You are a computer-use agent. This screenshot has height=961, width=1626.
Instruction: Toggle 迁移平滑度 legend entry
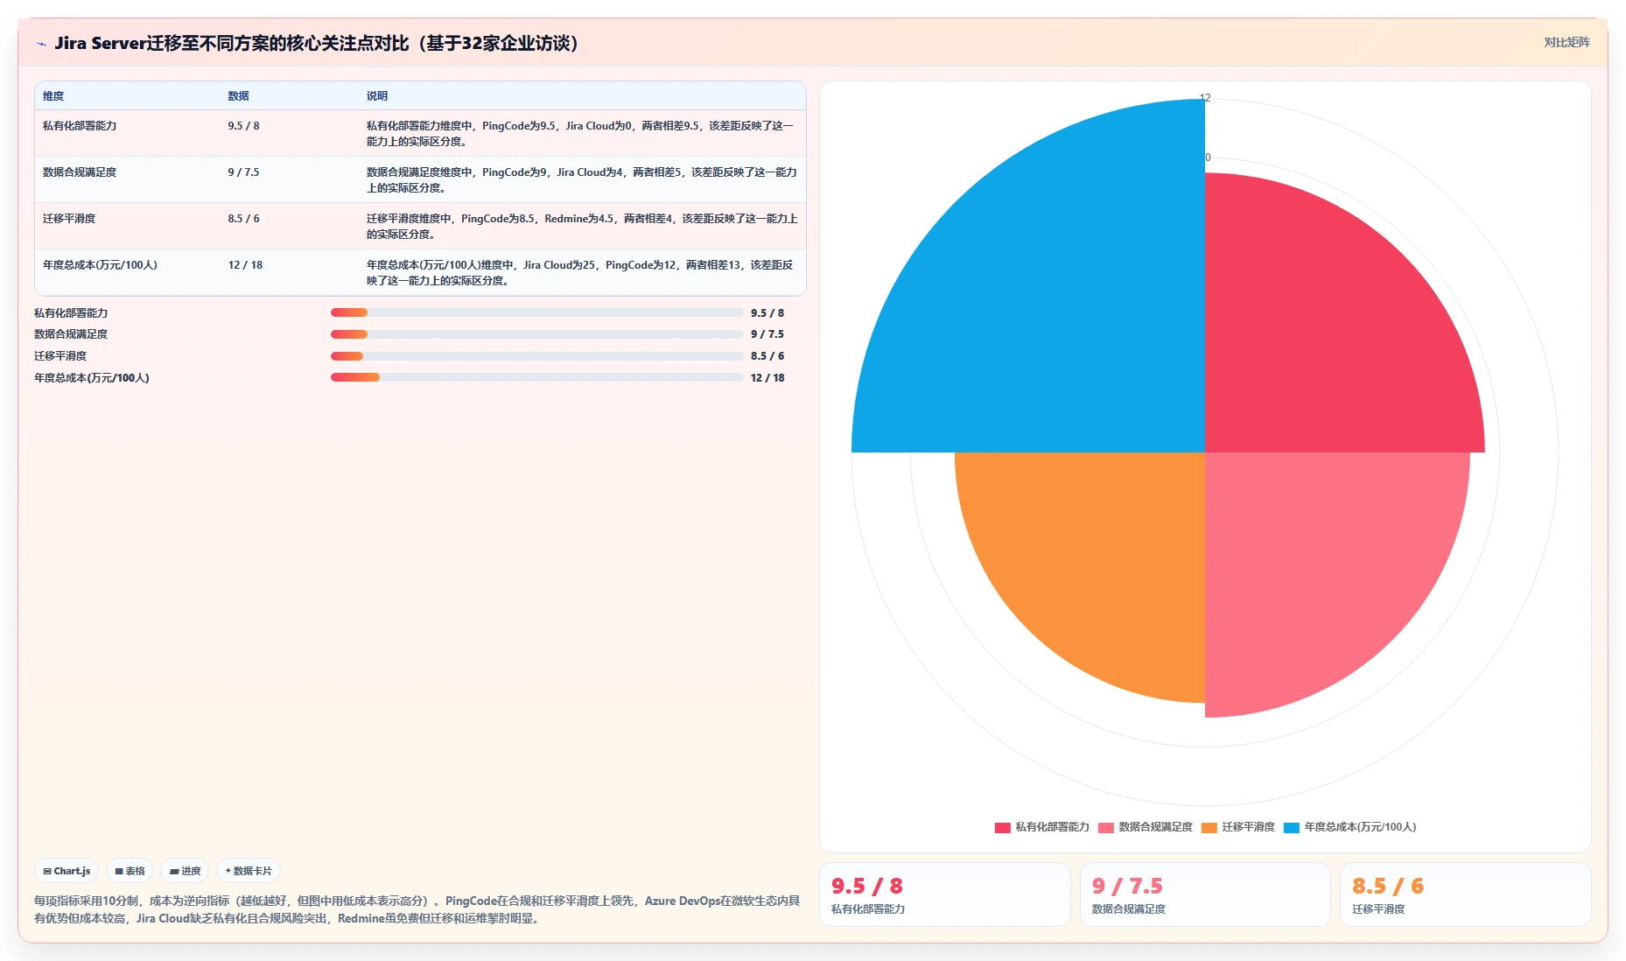1237,827
